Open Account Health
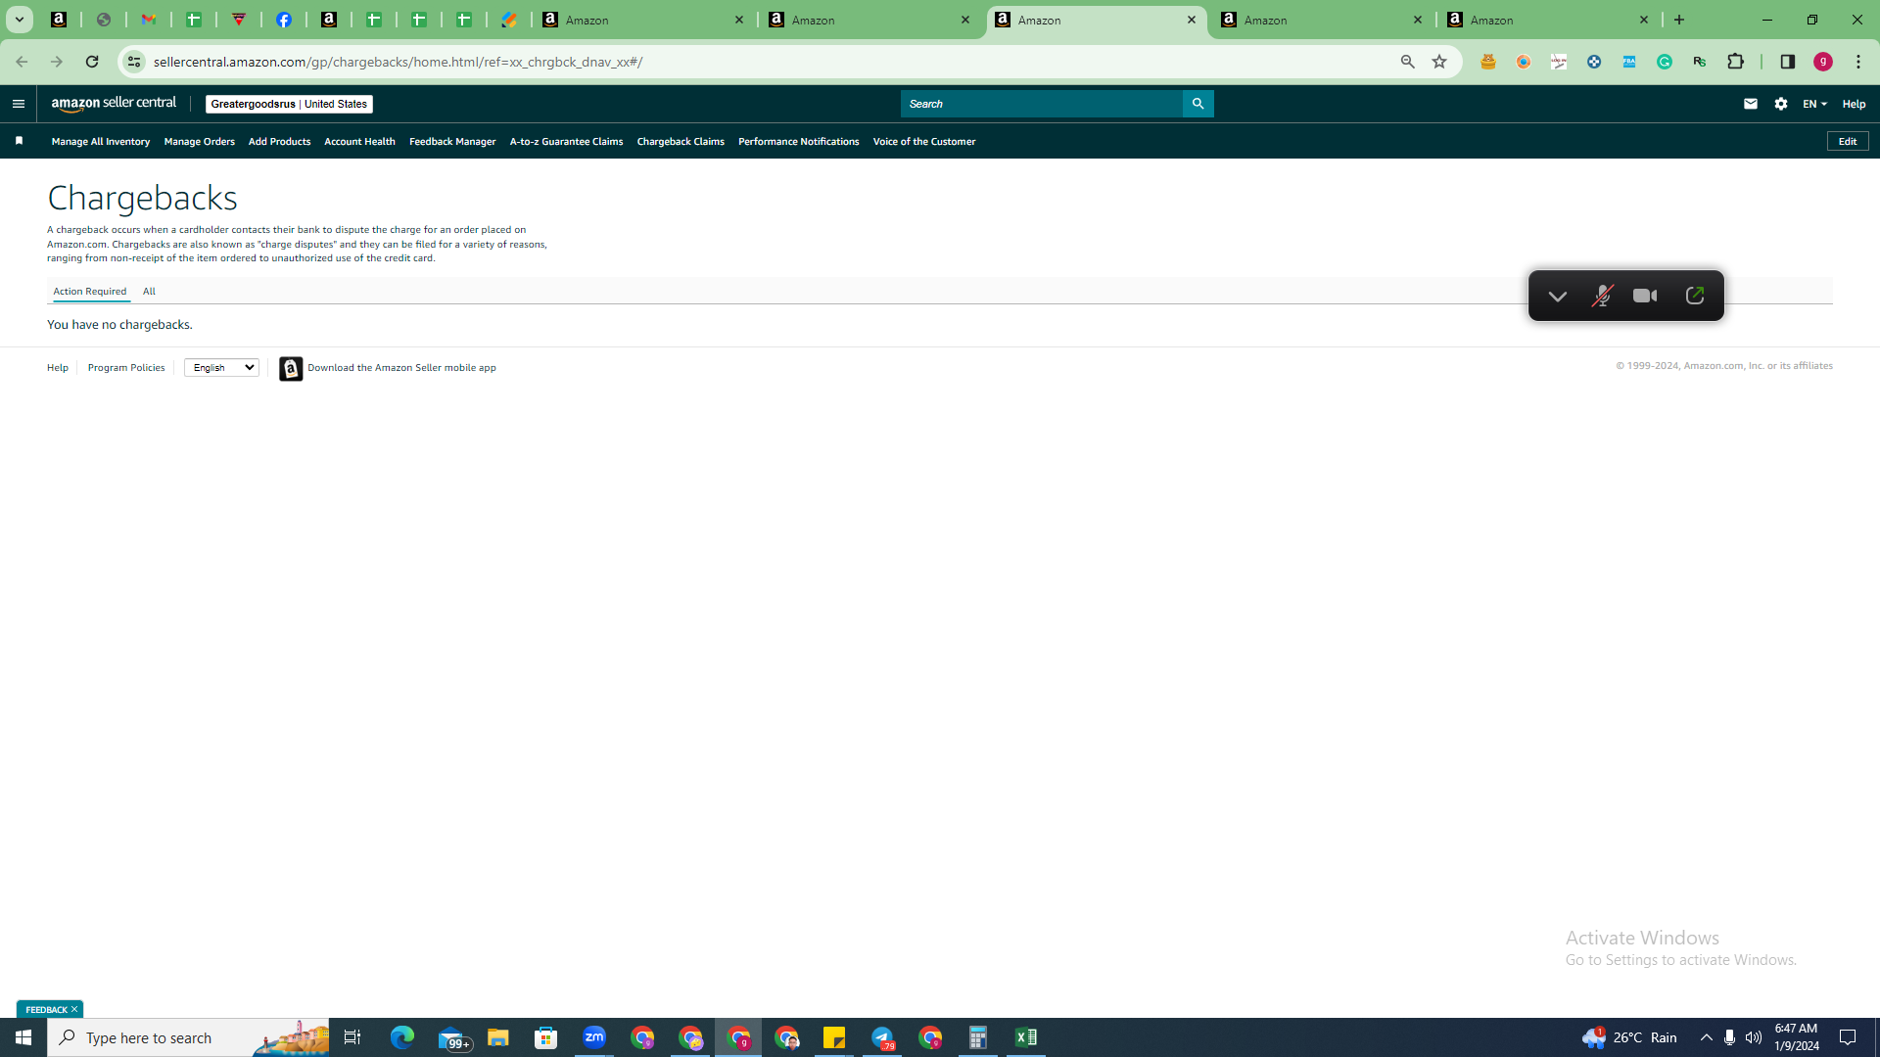The height and width of the screenshot is (1057, 1880). (x=359, y=142)
